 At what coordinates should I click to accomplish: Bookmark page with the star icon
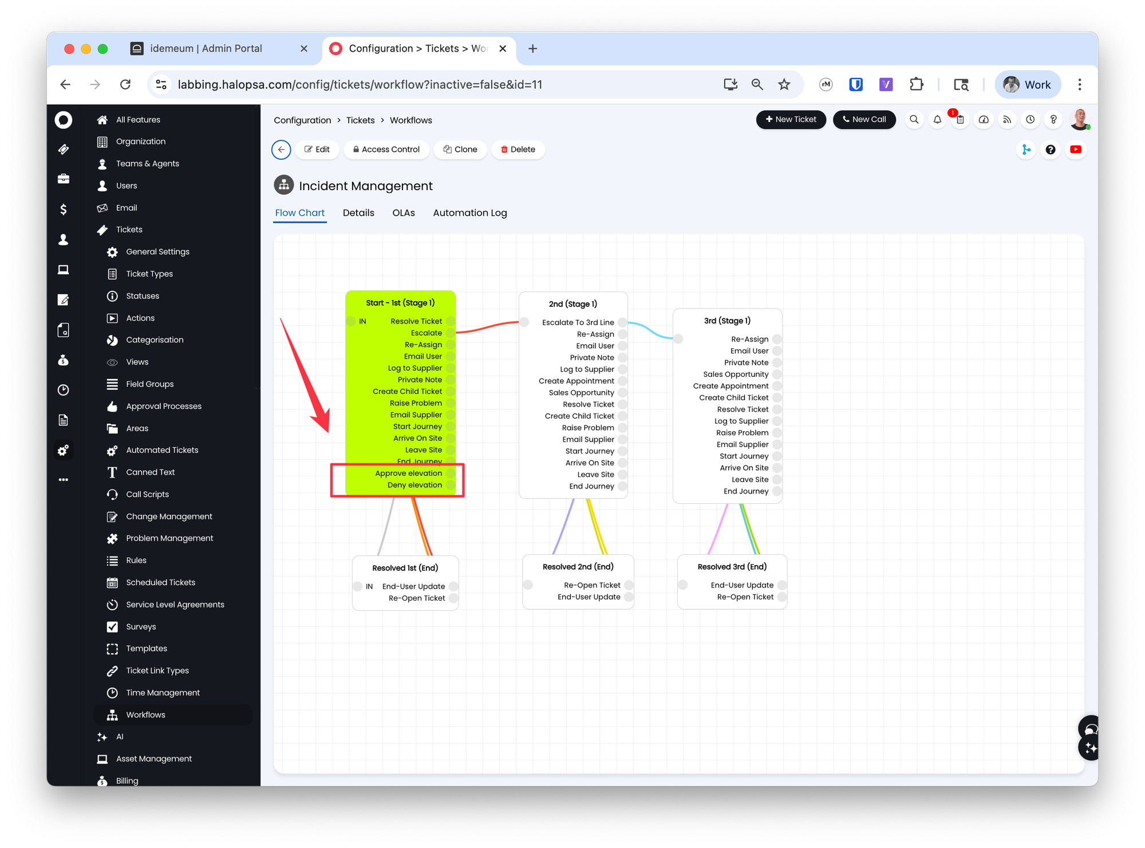click(x=784, y=85)
